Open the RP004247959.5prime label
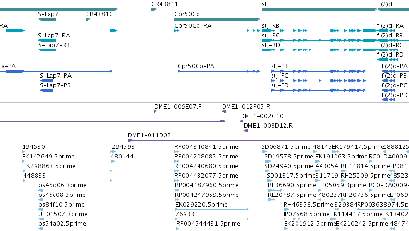This screenshot has width=409, height=231. coord(207,195)
